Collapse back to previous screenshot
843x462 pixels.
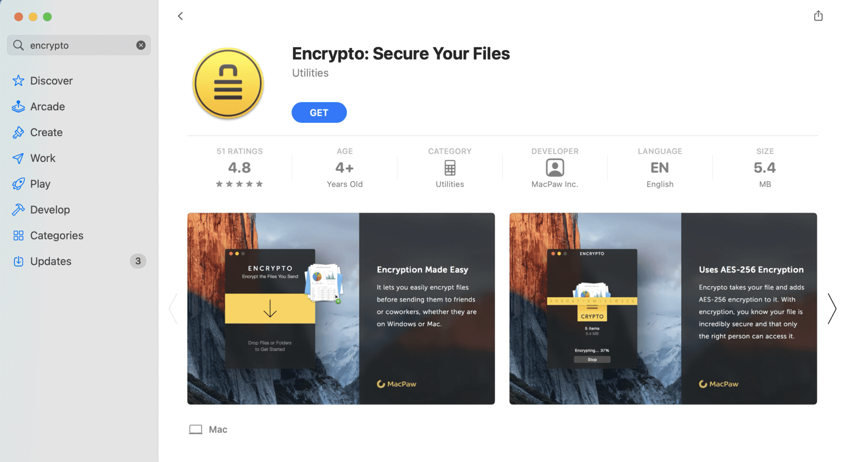coord(181,15)
